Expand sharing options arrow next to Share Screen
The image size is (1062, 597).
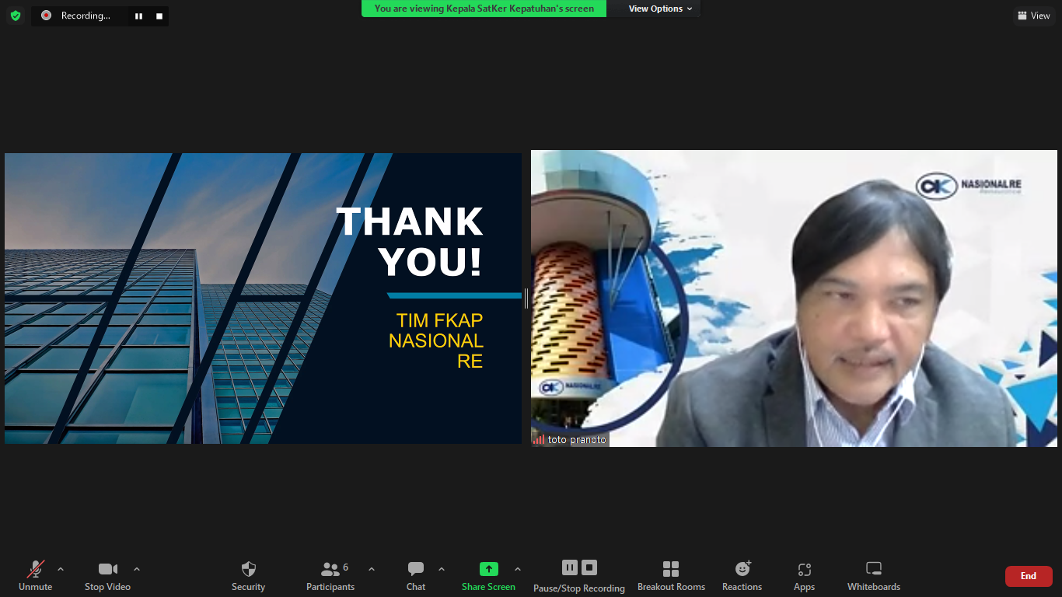[x=518, y=569]
